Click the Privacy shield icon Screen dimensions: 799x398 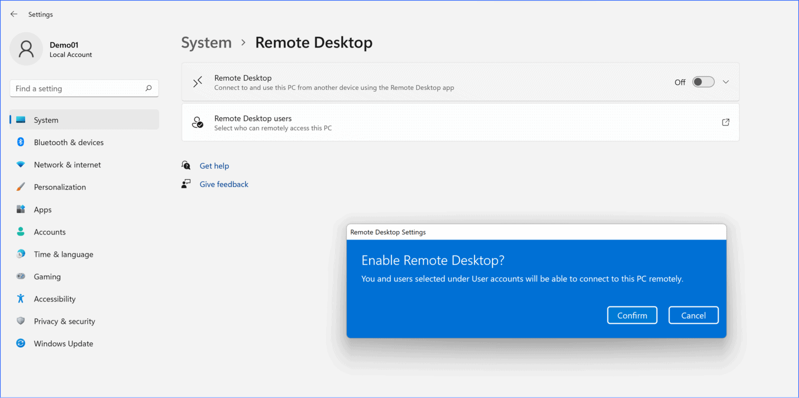point(21,321)
